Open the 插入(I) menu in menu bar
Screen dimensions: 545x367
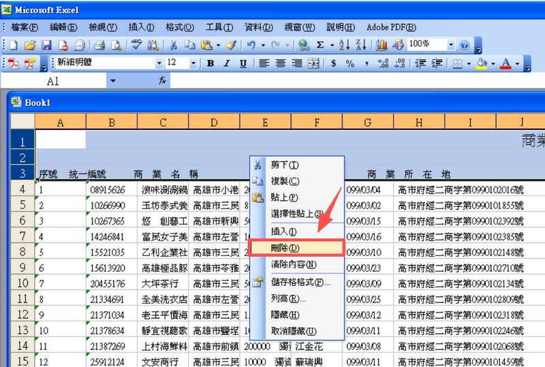(141, 27)
